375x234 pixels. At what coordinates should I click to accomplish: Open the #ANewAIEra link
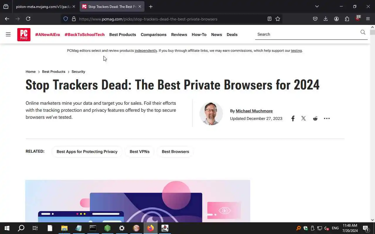(x=47, y=35)
